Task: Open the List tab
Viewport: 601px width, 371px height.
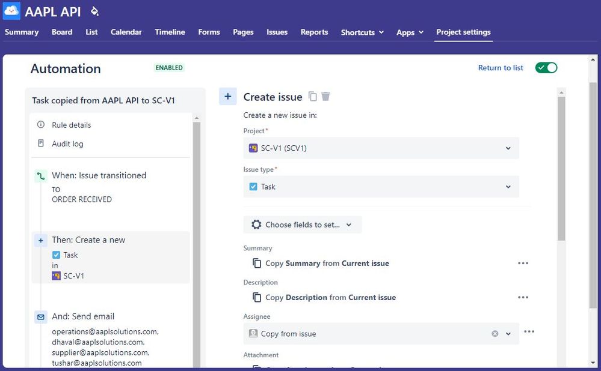Action: (x=91, y=32)
